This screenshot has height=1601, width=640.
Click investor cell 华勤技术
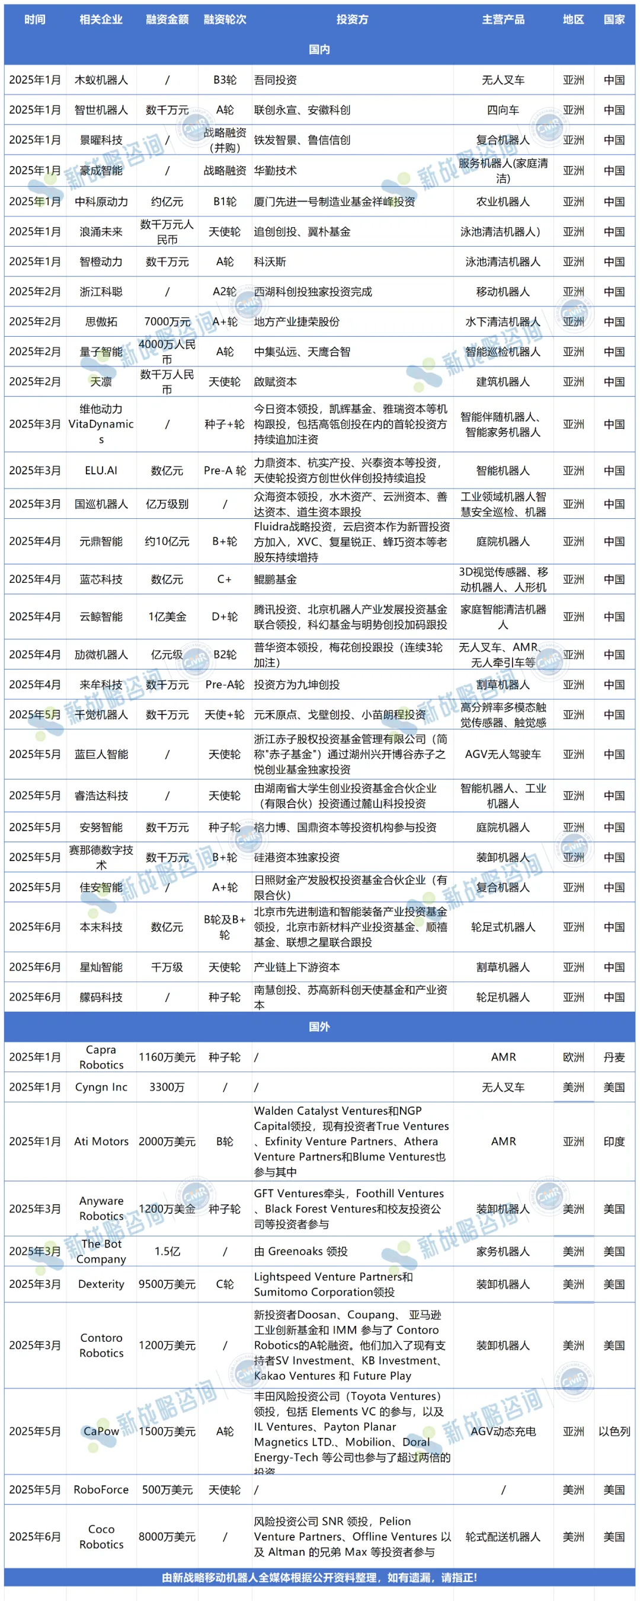pos(276,170)
